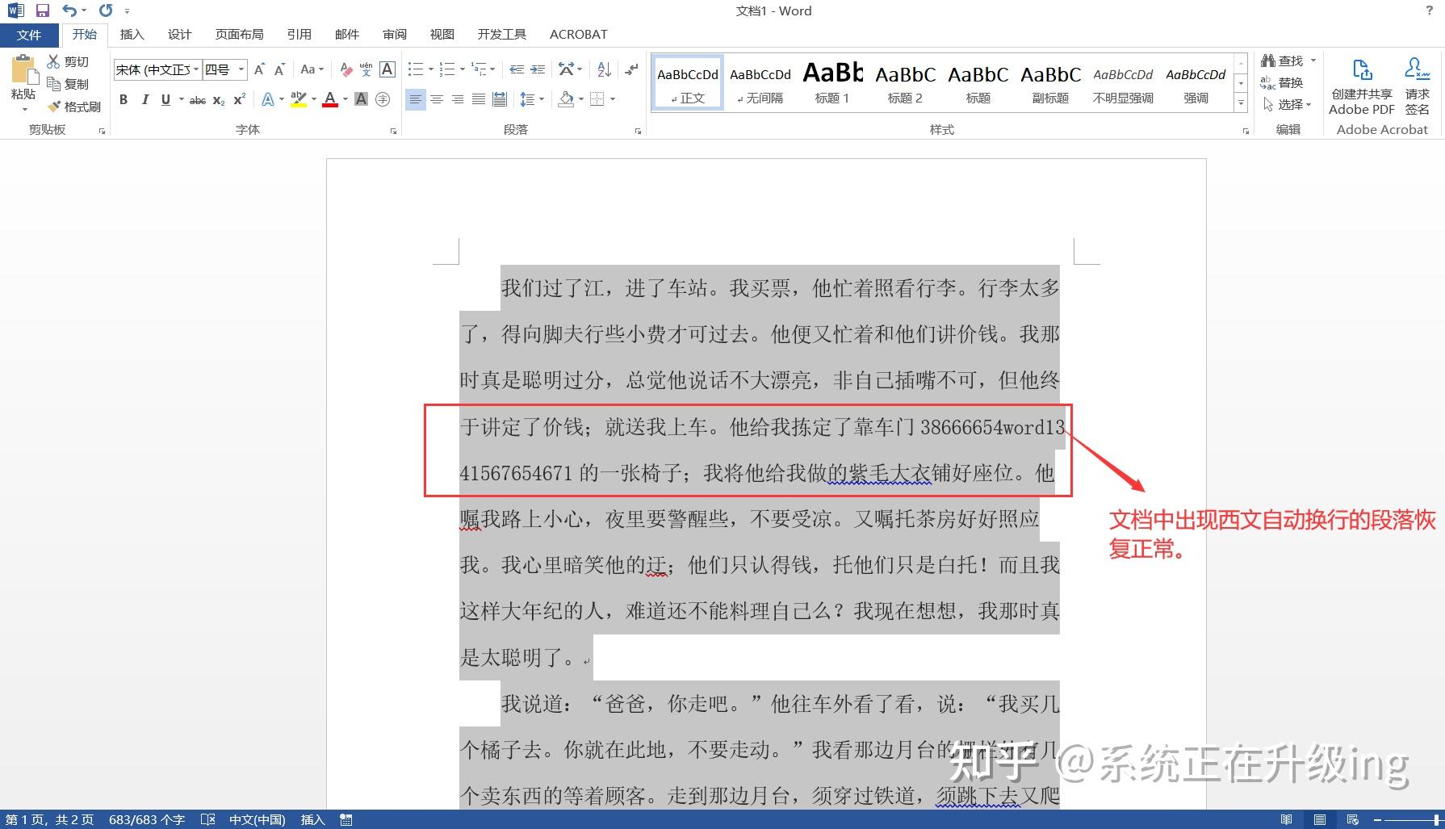
Task: Open the Aa change case dropdown
Action: (x=312, y=69)
